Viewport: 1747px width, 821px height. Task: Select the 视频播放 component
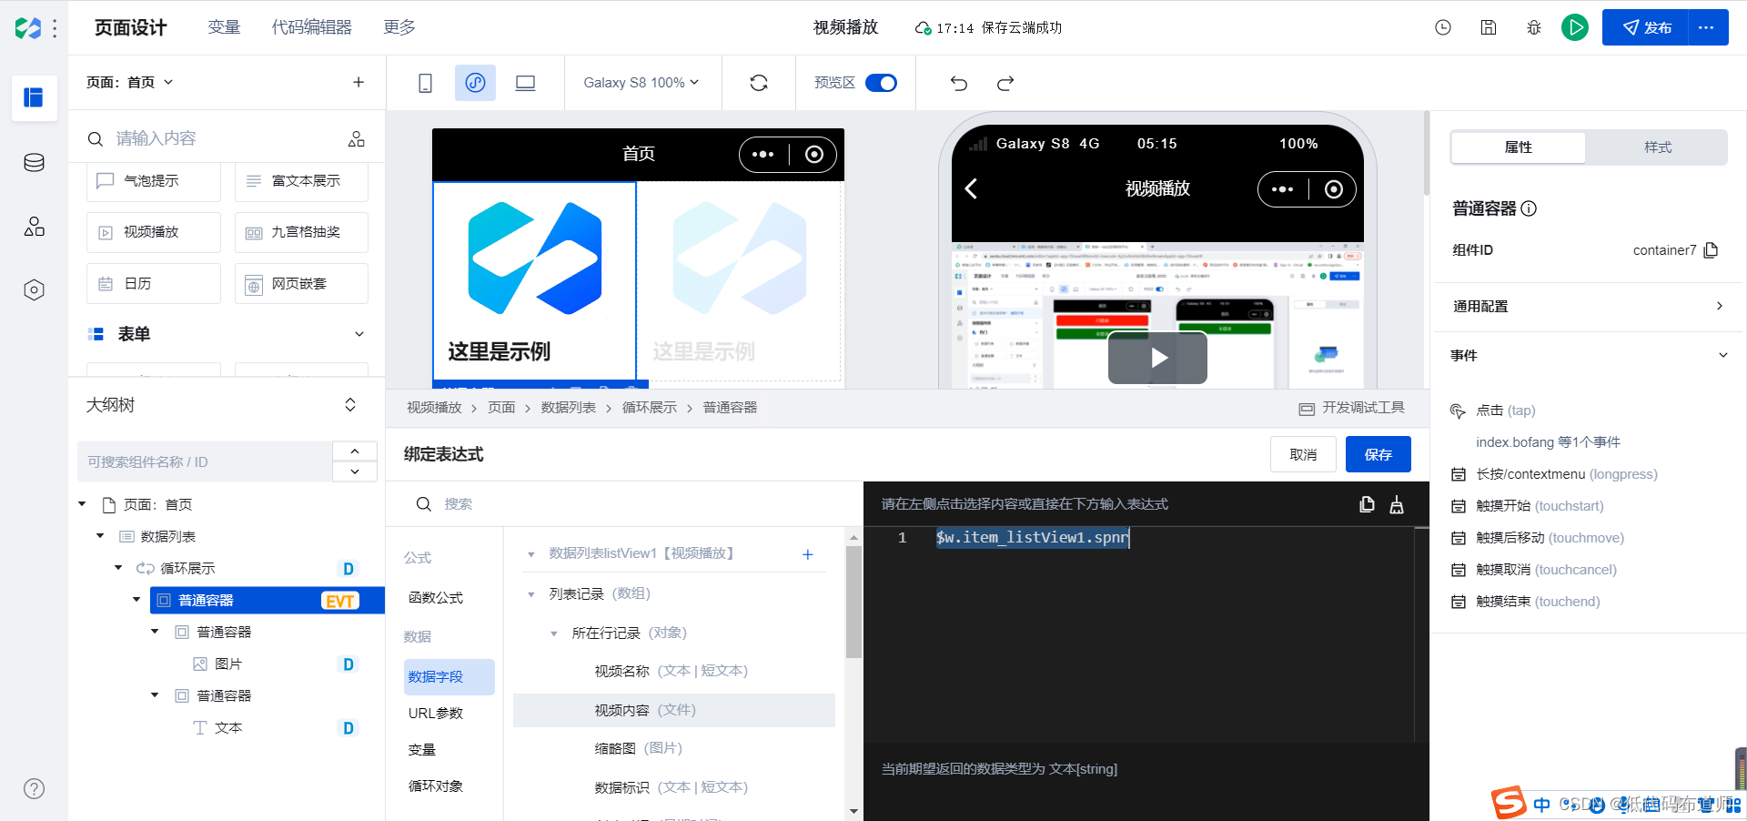[154, 232]
